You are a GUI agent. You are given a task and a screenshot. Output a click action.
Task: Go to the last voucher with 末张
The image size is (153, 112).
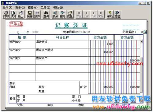[x=101, y=14]
